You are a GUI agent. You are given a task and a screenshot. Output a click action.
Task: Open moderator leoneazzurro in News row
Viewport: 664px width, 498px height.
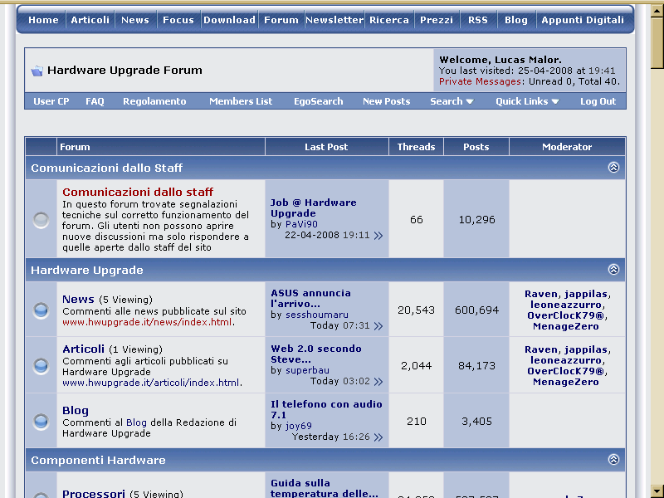click(566, 305)
